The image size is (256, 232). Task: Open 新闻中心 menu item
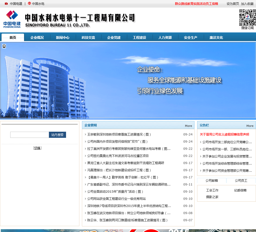(x=63, y=38)
